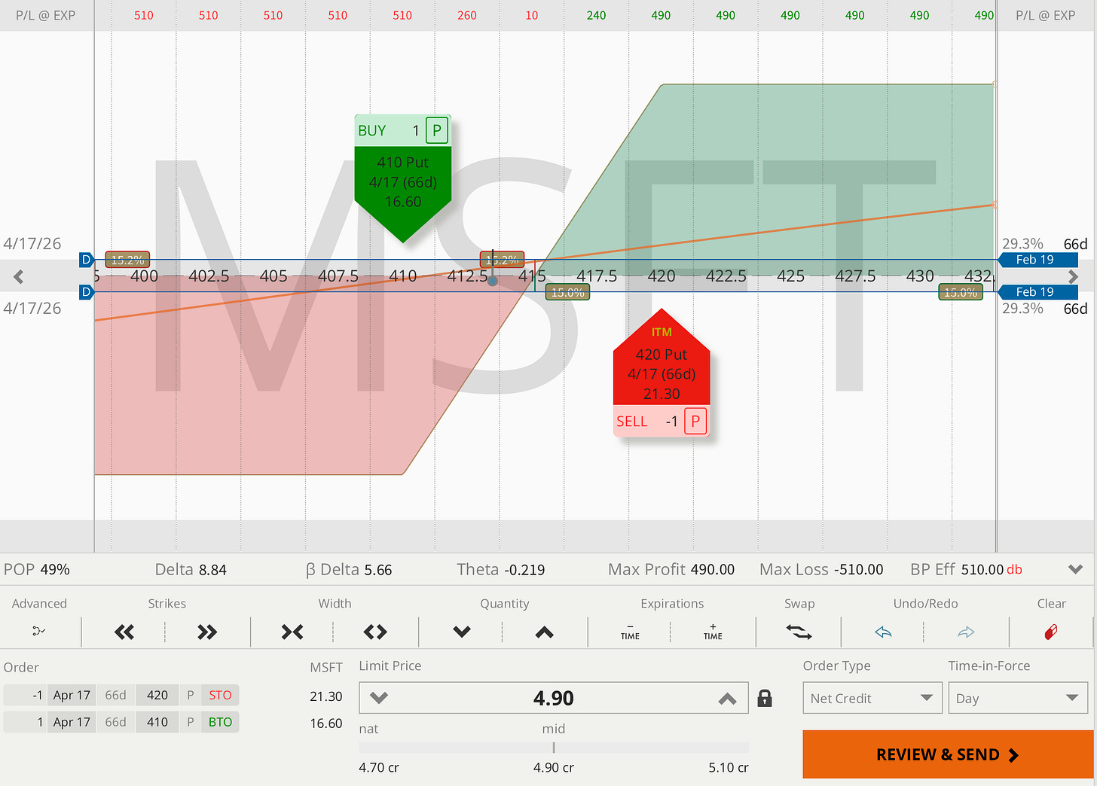Viewport: 1097px width, 786px height.
Task: Click the Theta -0.219 value
Action: [524, 569]
